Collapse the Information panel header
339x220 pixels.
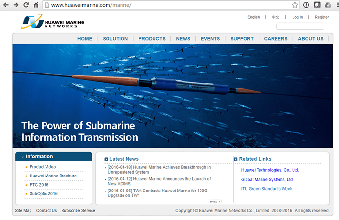click(x=53, y=157)
